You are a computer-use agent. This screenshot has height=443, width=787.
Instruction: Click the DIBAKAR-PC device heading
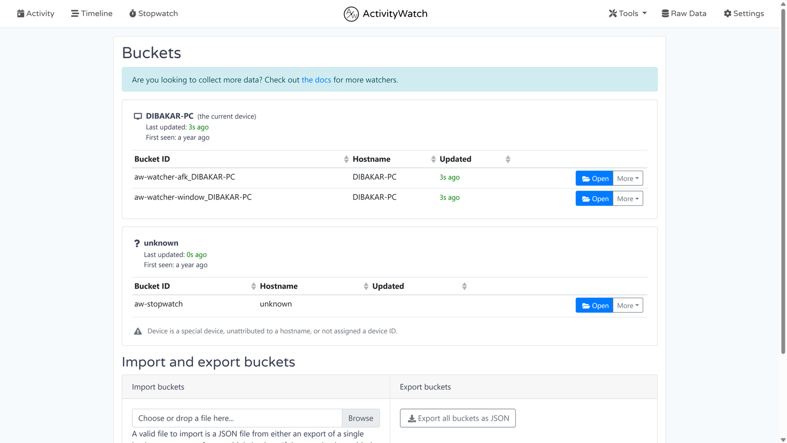tap(169, 116)
